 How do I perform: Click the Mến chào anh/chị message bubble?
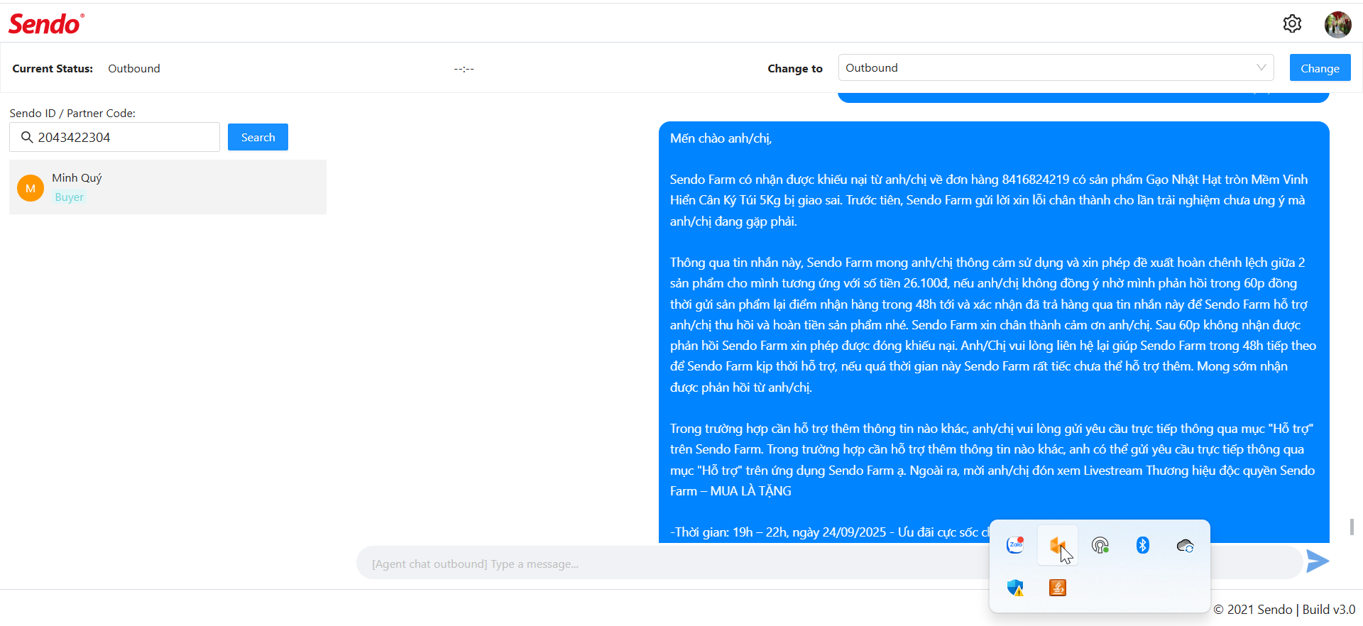(994, 332)
